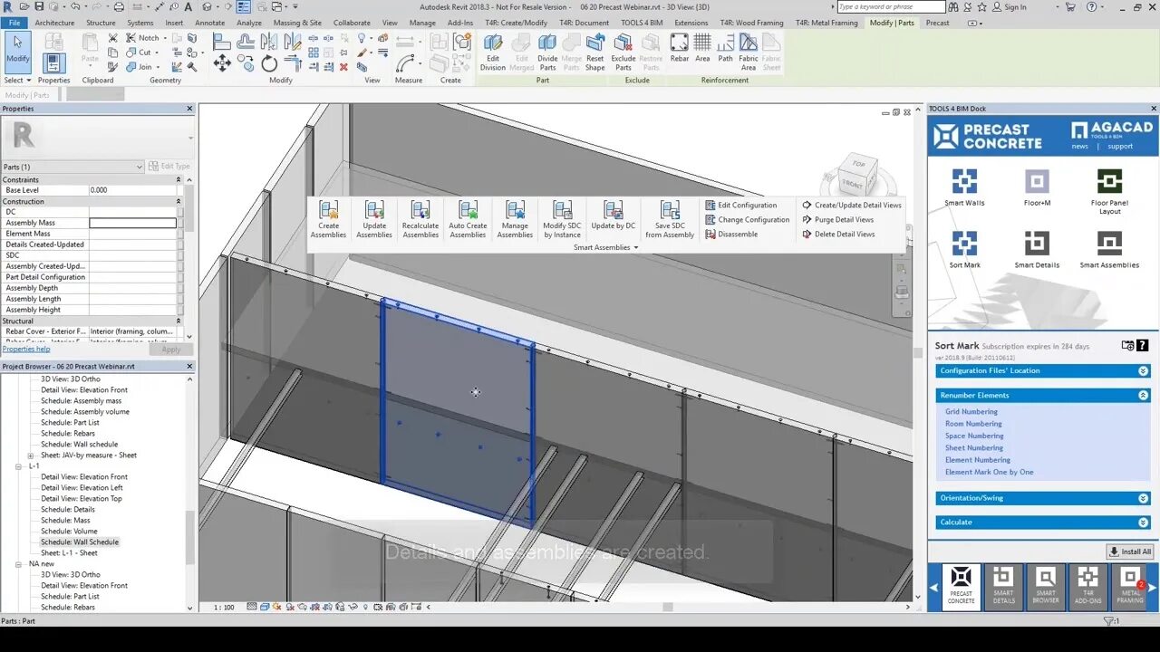Image resolution: width=1160 pixels, height=652 pixels.
Task: Select T4R Add-ons bottom dock tile
Action: (x=1088, y=585)
